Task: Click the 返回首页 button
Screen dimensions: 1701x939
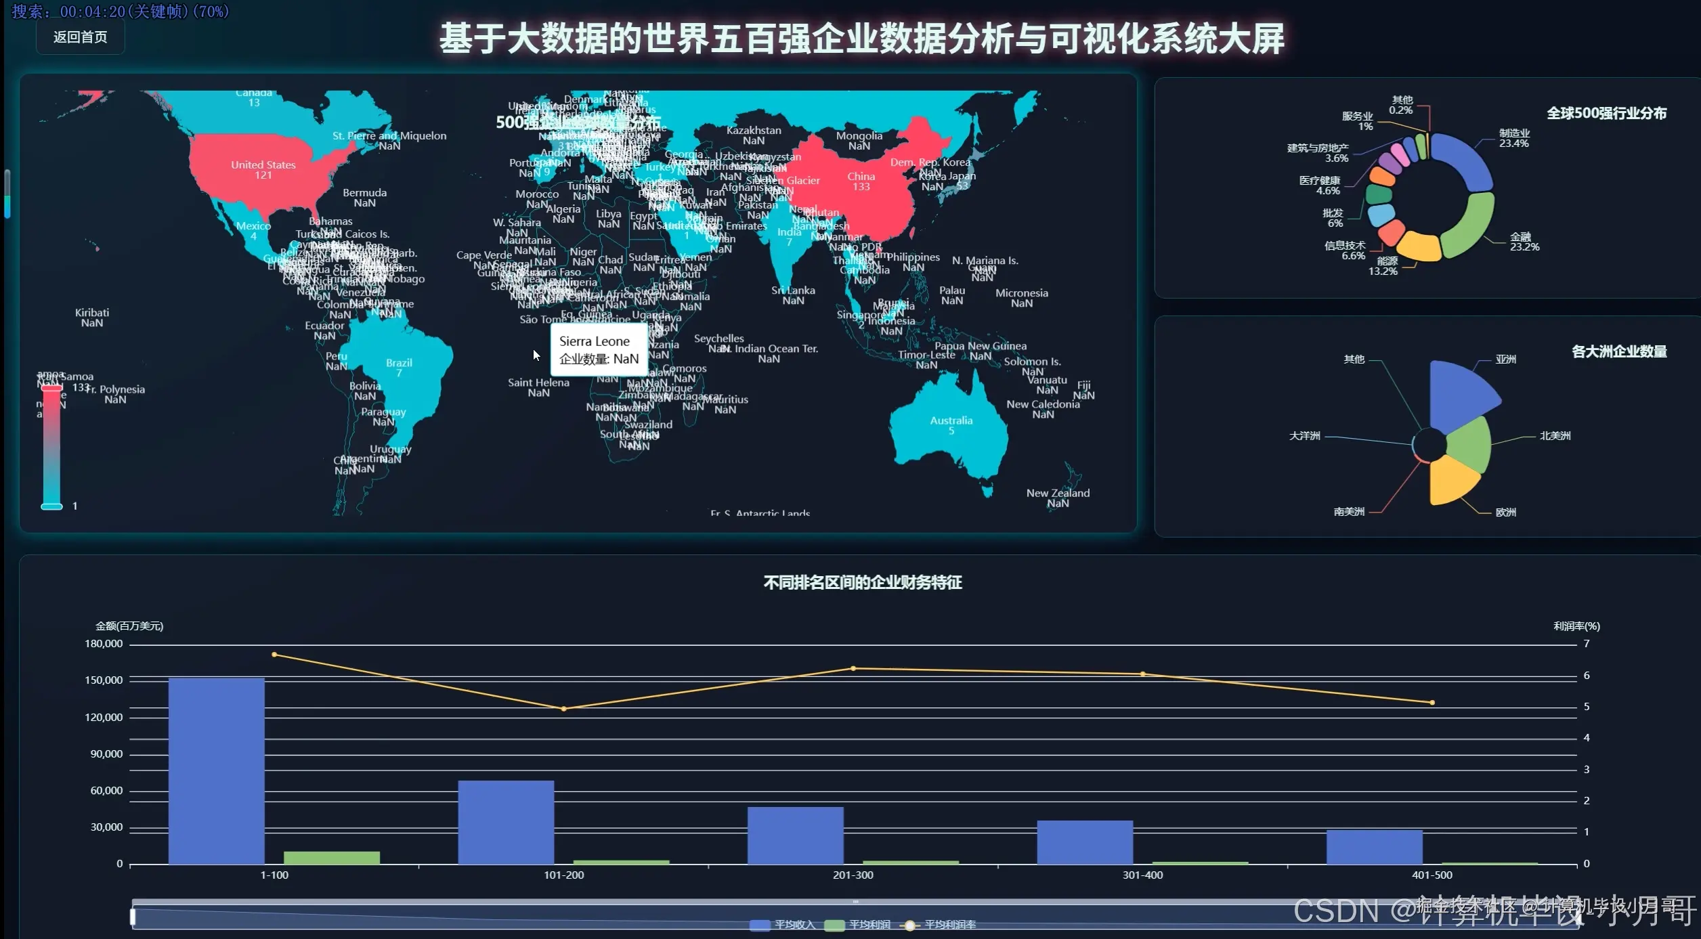Action: (80, 37)
